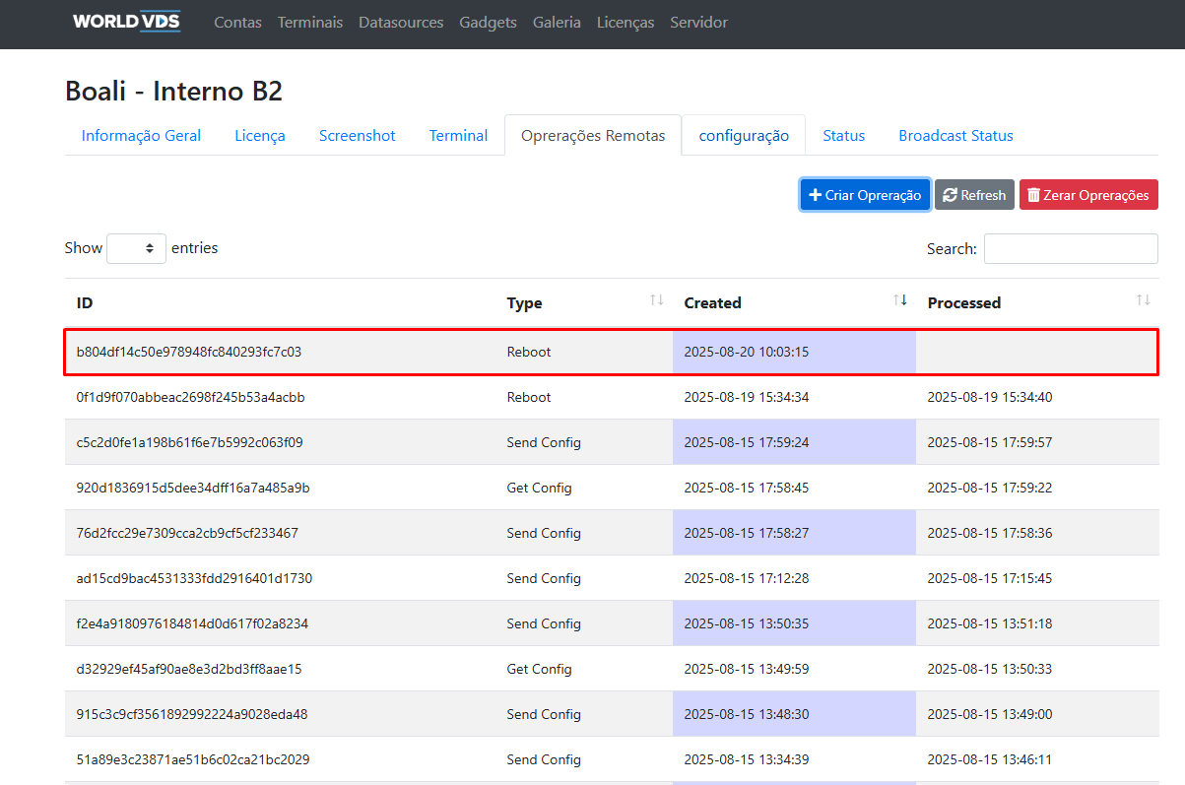Select ID 0f1d9f070abbeac2698f245b53a4acbb
The width and height of the screenshot is (1185, 785).
click(x=191, y=397)
